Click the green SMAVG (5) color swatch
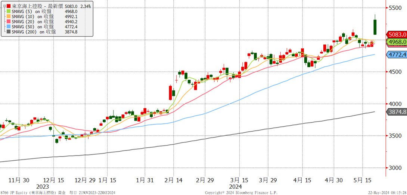The width and height of the screenshot is (407, 195). coord(9,11)
